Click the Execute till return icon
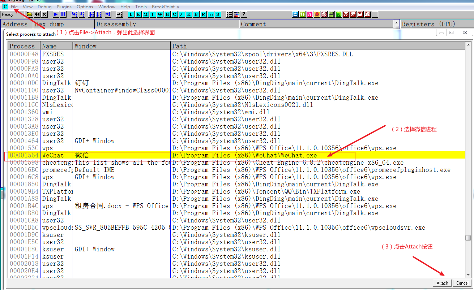 point(108,14)
